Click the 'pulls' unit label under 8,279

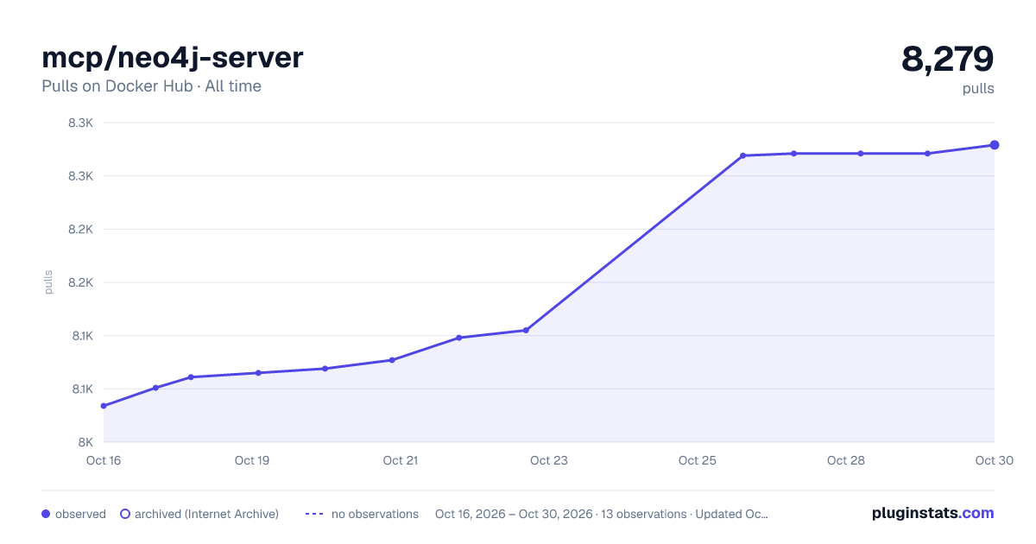pos(978,88)
